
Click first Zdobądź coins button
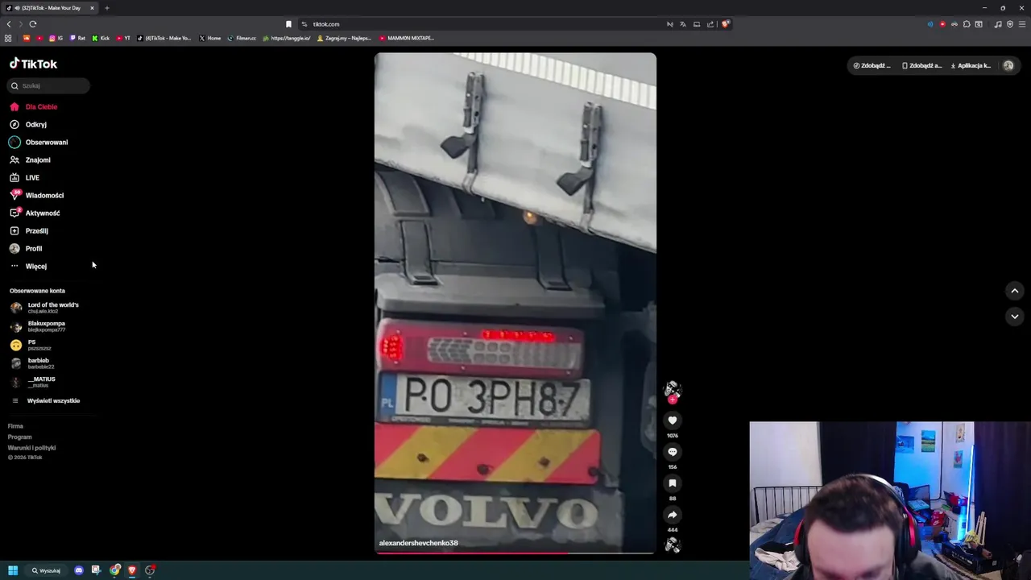click(x=872, y=65)
